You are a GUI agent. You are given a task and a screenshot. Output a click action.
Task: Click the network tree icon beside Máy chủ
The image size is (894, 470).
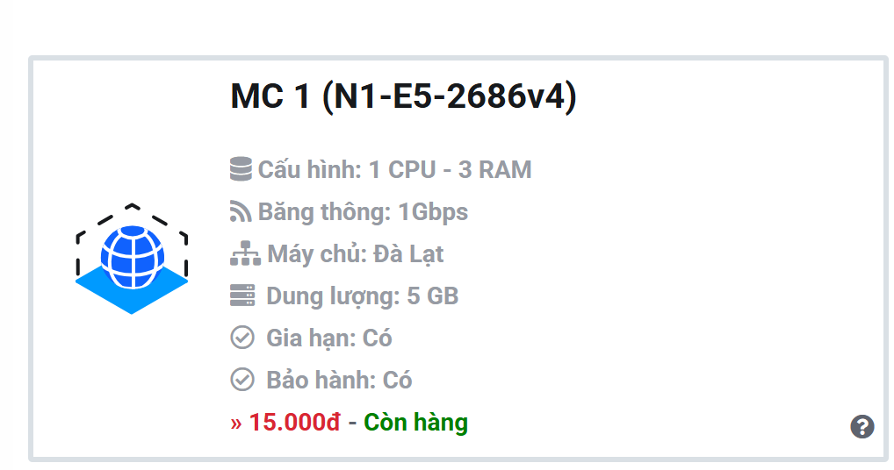tap(245, 253)
